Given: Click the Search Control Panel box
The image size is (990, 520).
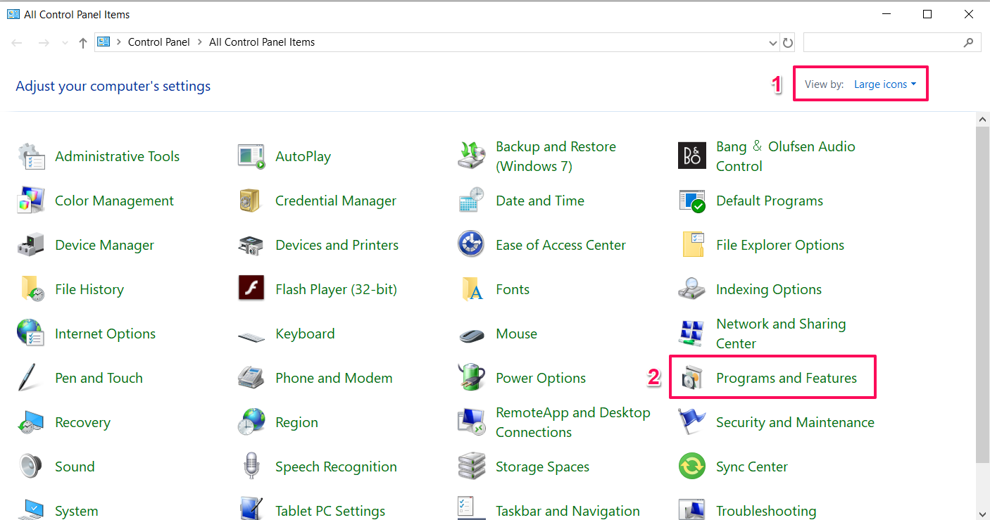Looking at the screenshot, I should 884,42.
